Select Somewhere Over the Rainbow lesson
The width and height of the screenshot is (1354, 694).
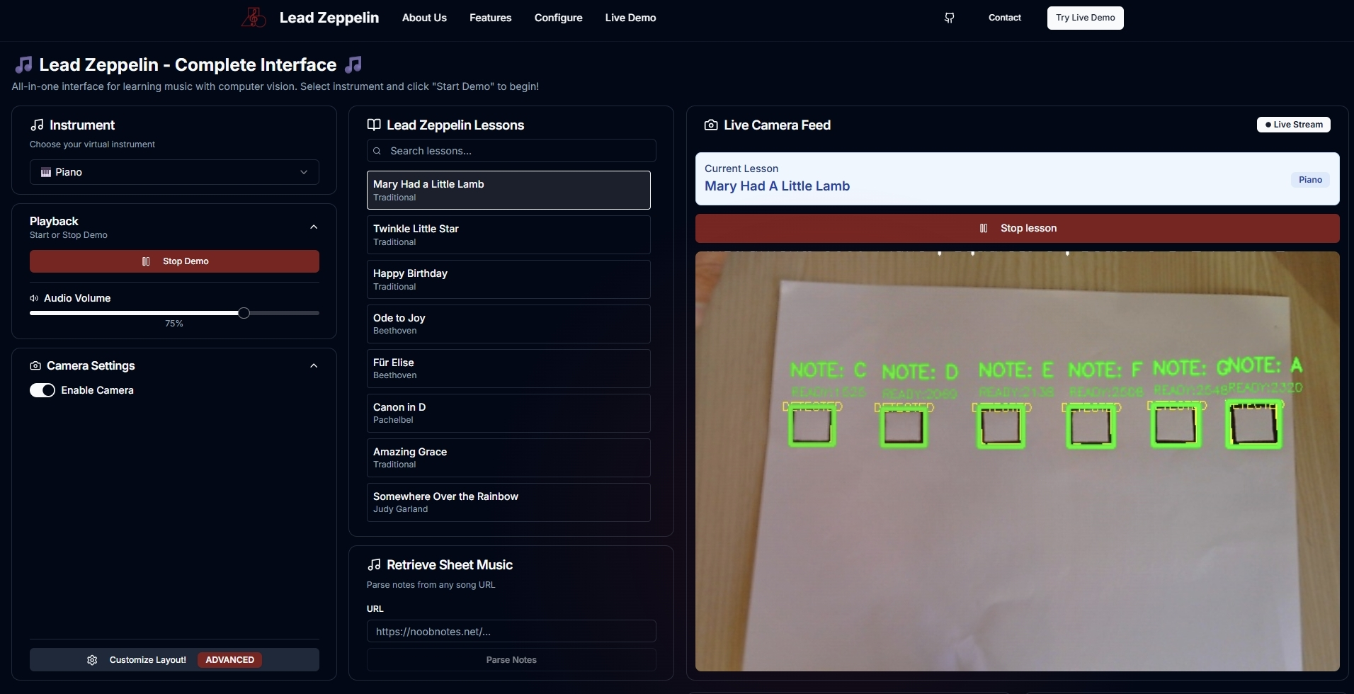pyautogui.click(x=508, y=502)
